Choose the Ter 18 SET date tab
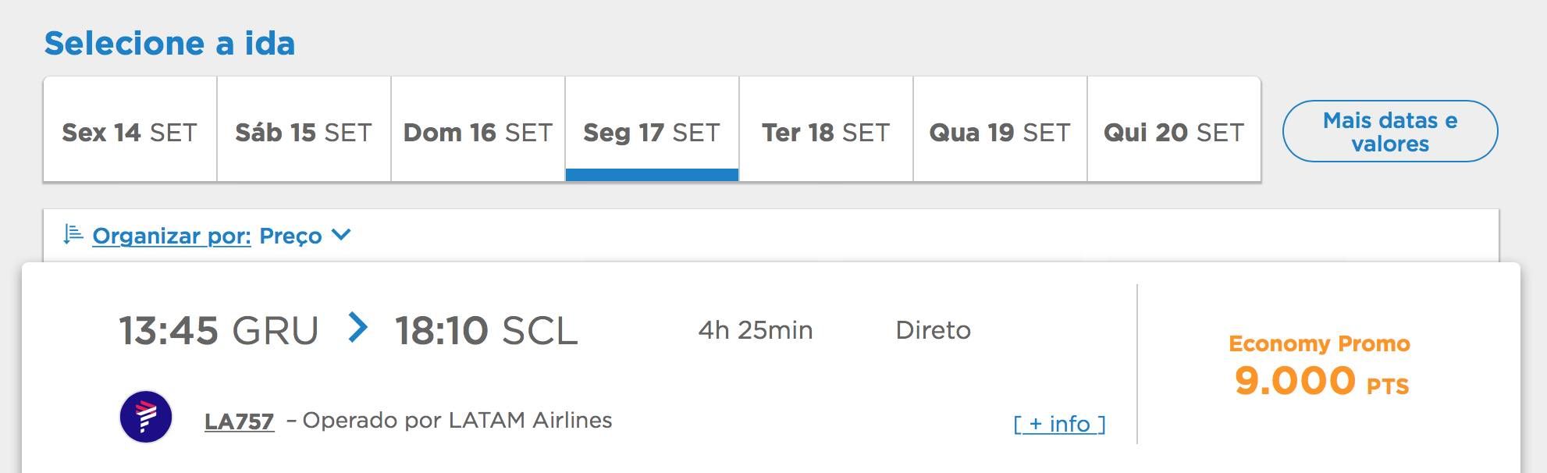This screenshot has width=1547, height=473. [826, 130]
